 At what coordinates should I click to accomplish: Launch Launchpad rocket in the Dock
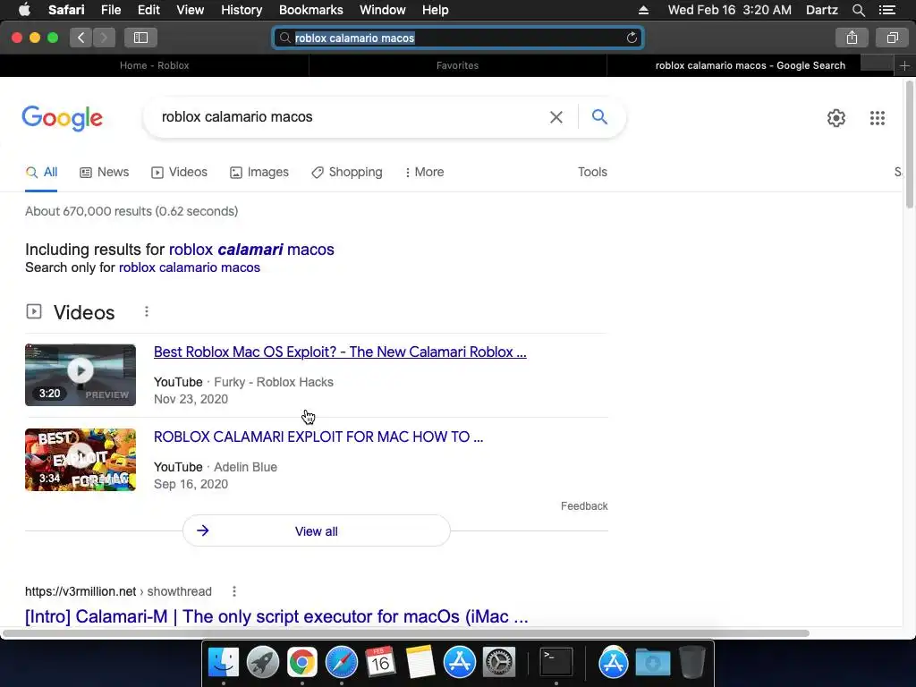point(262,663)
